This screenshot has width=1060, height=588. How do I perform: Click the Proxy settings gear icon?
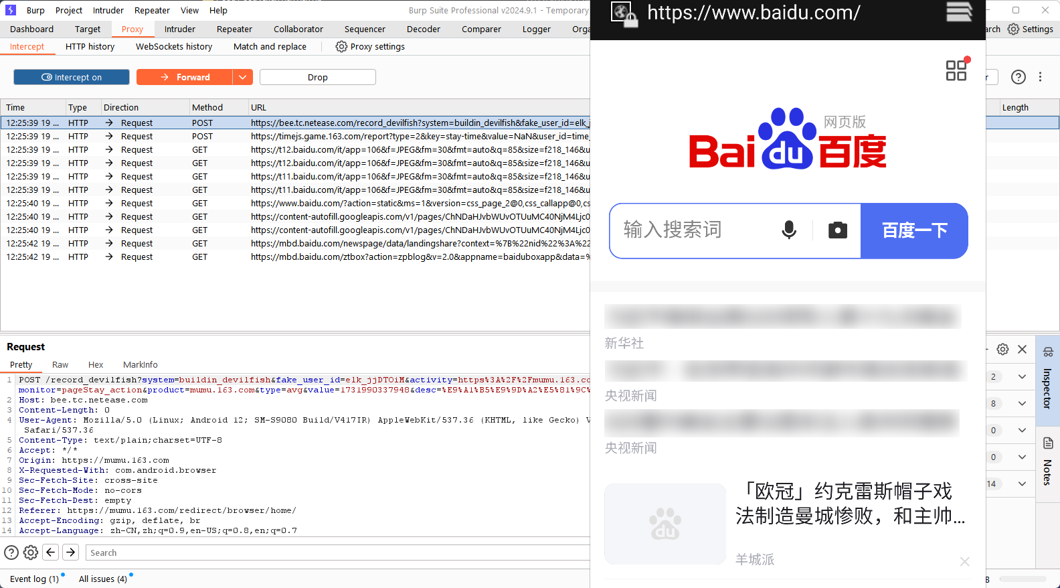click(x=341, y=47)
